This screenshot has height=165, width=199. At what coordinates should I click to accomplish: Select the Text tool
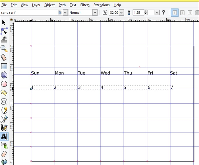point(4,136)
